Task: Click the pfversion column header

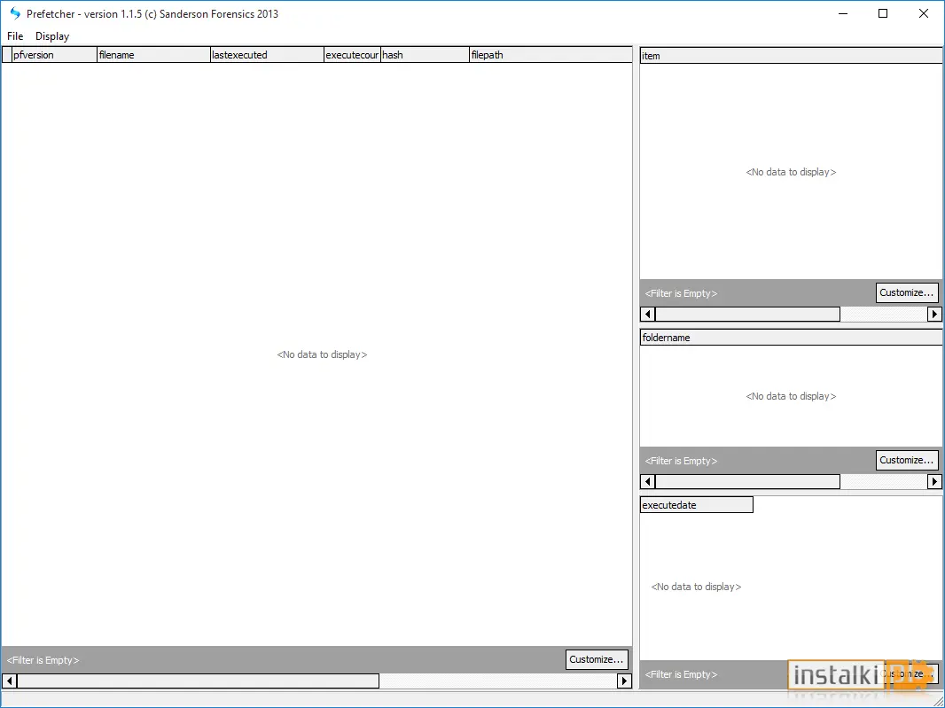Action: [54, 55]
